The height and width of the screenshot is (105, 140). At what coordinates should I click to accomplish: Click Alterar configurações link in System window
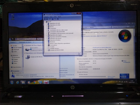[126, 62]
